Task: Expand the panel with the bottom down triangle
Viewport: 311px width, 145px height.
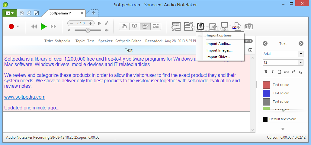Action: [x=283, y=129]
